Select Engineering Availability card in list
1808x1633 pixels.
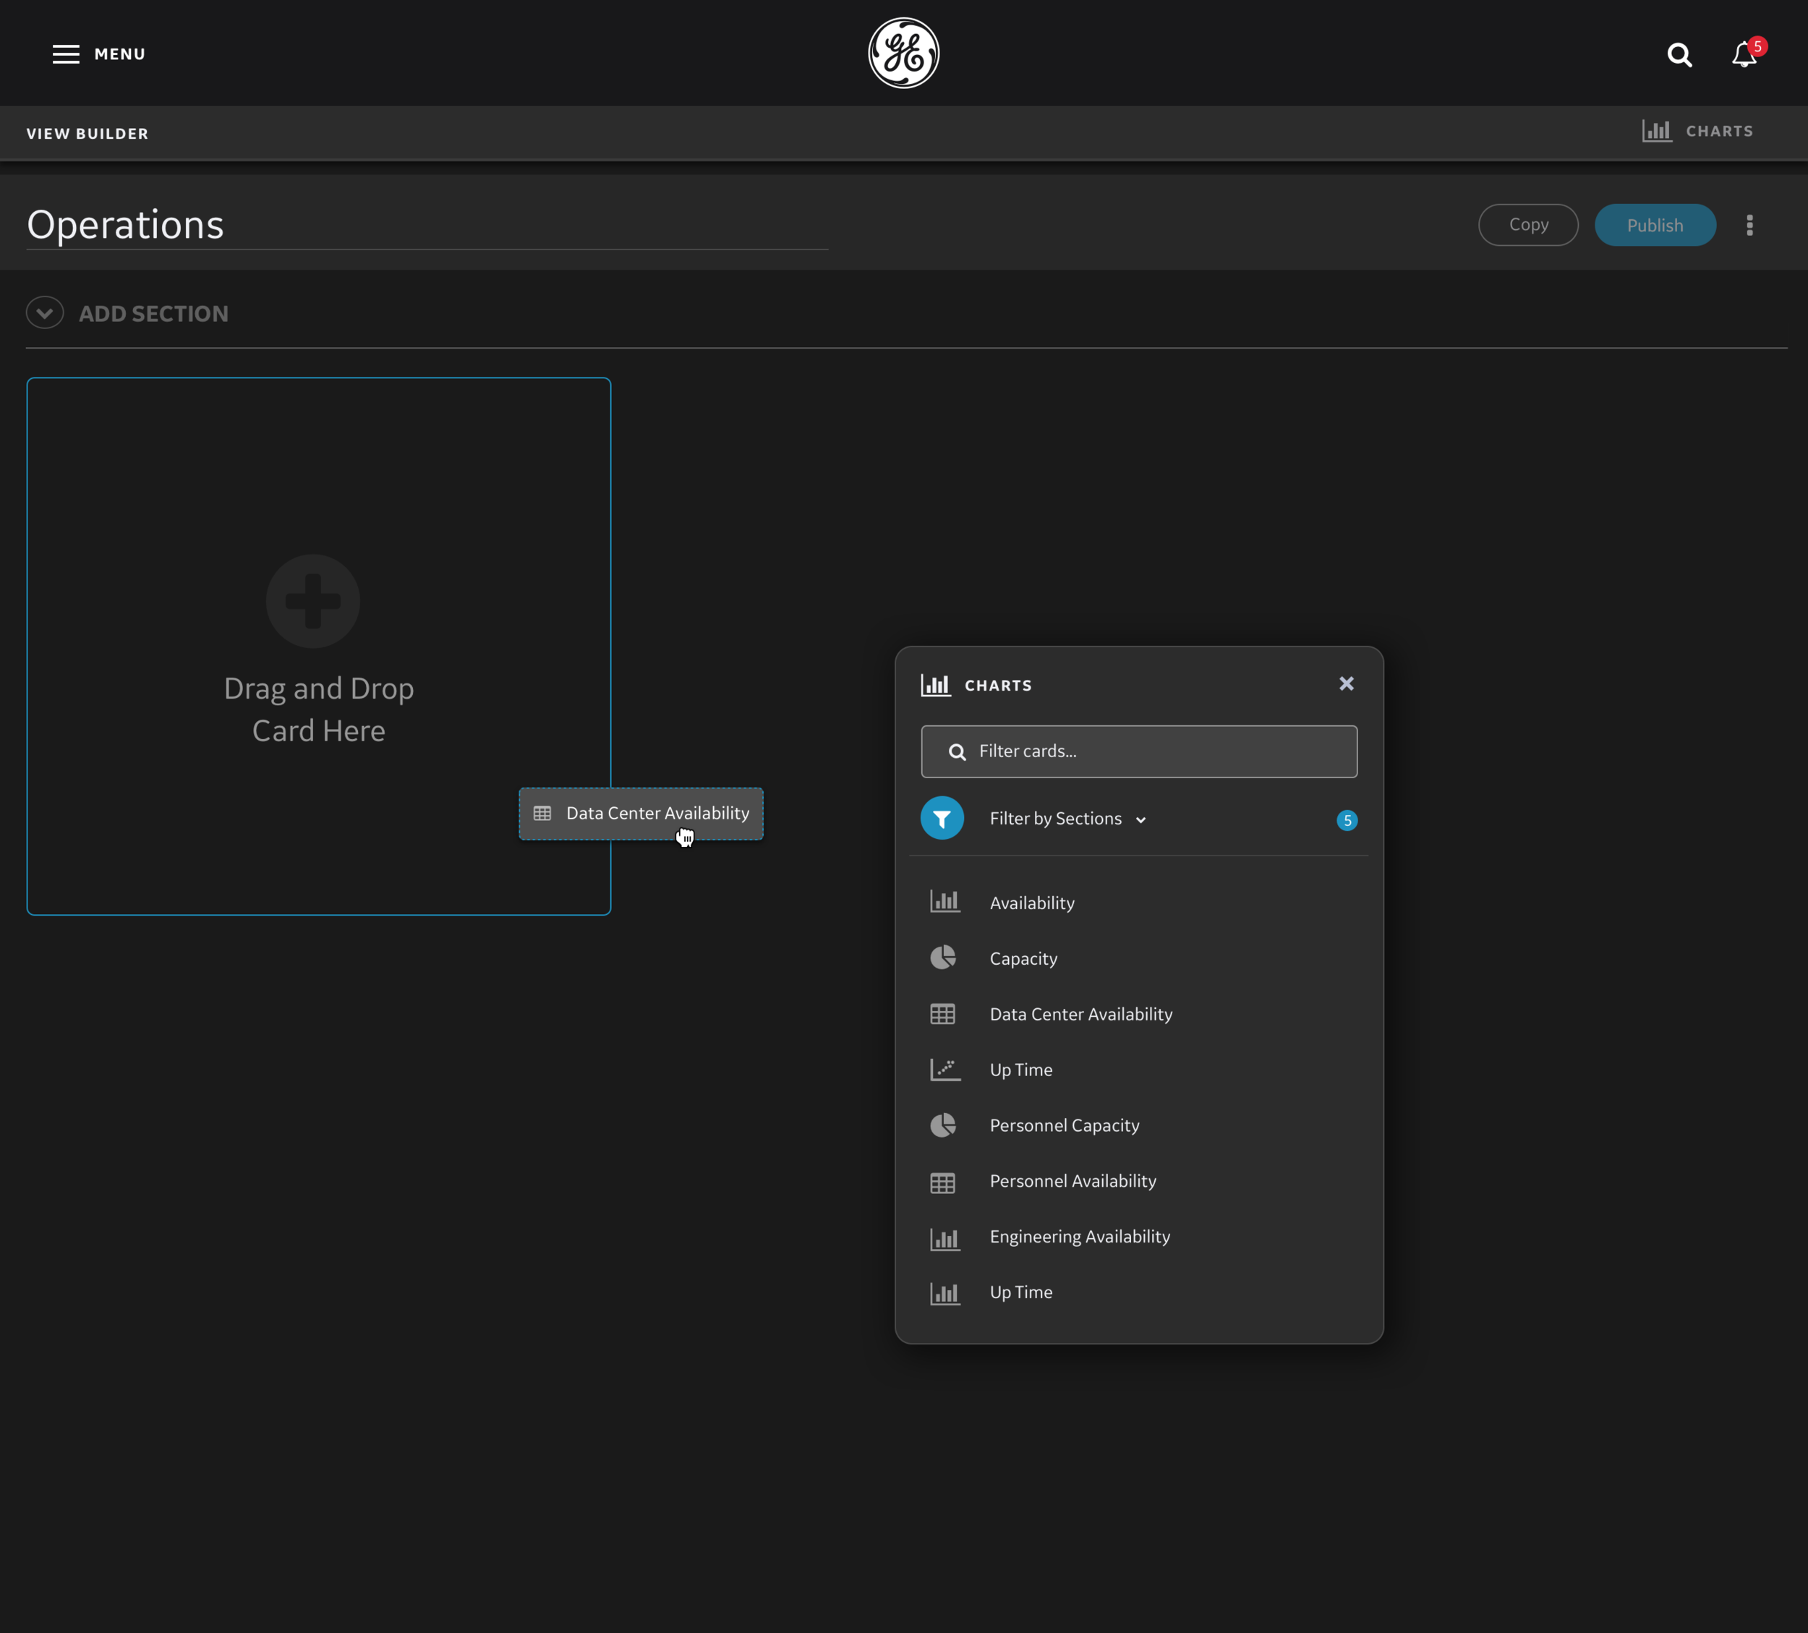pos(1079,1237)
